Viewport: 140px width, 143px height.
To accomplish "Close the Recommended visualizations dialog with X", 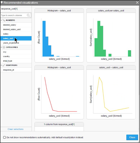I will click(137, 3).
